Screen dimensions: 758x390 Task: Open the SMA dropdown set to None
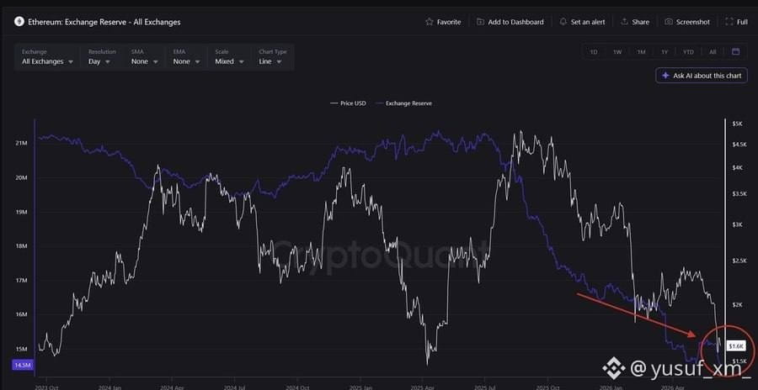(145, 57)
